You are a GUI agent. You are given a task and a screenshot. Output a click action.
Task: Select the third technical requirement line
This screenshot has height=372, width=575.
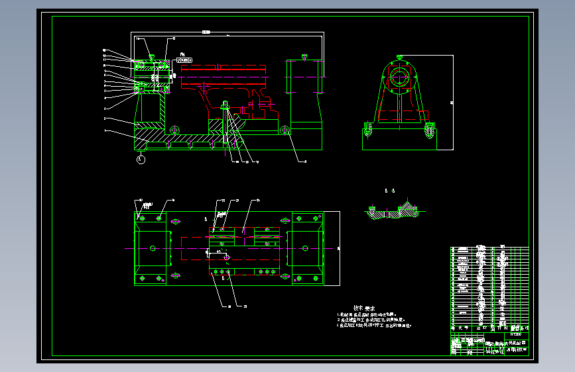click(x=374, y=326)
